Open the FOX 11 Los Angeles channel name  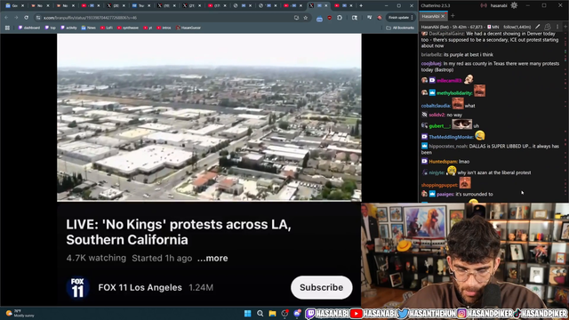(x=140, y=287)
